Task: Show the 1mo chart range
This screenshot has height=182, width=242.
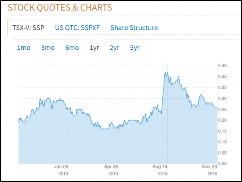Action: (x=24, y=48)
